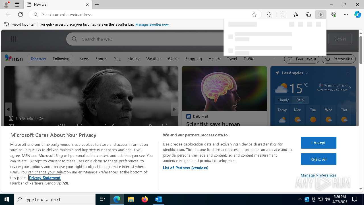Screen dimensions: 364x205
Task: Expand the Los Angeles location dropdown
Action: [307, 73]
